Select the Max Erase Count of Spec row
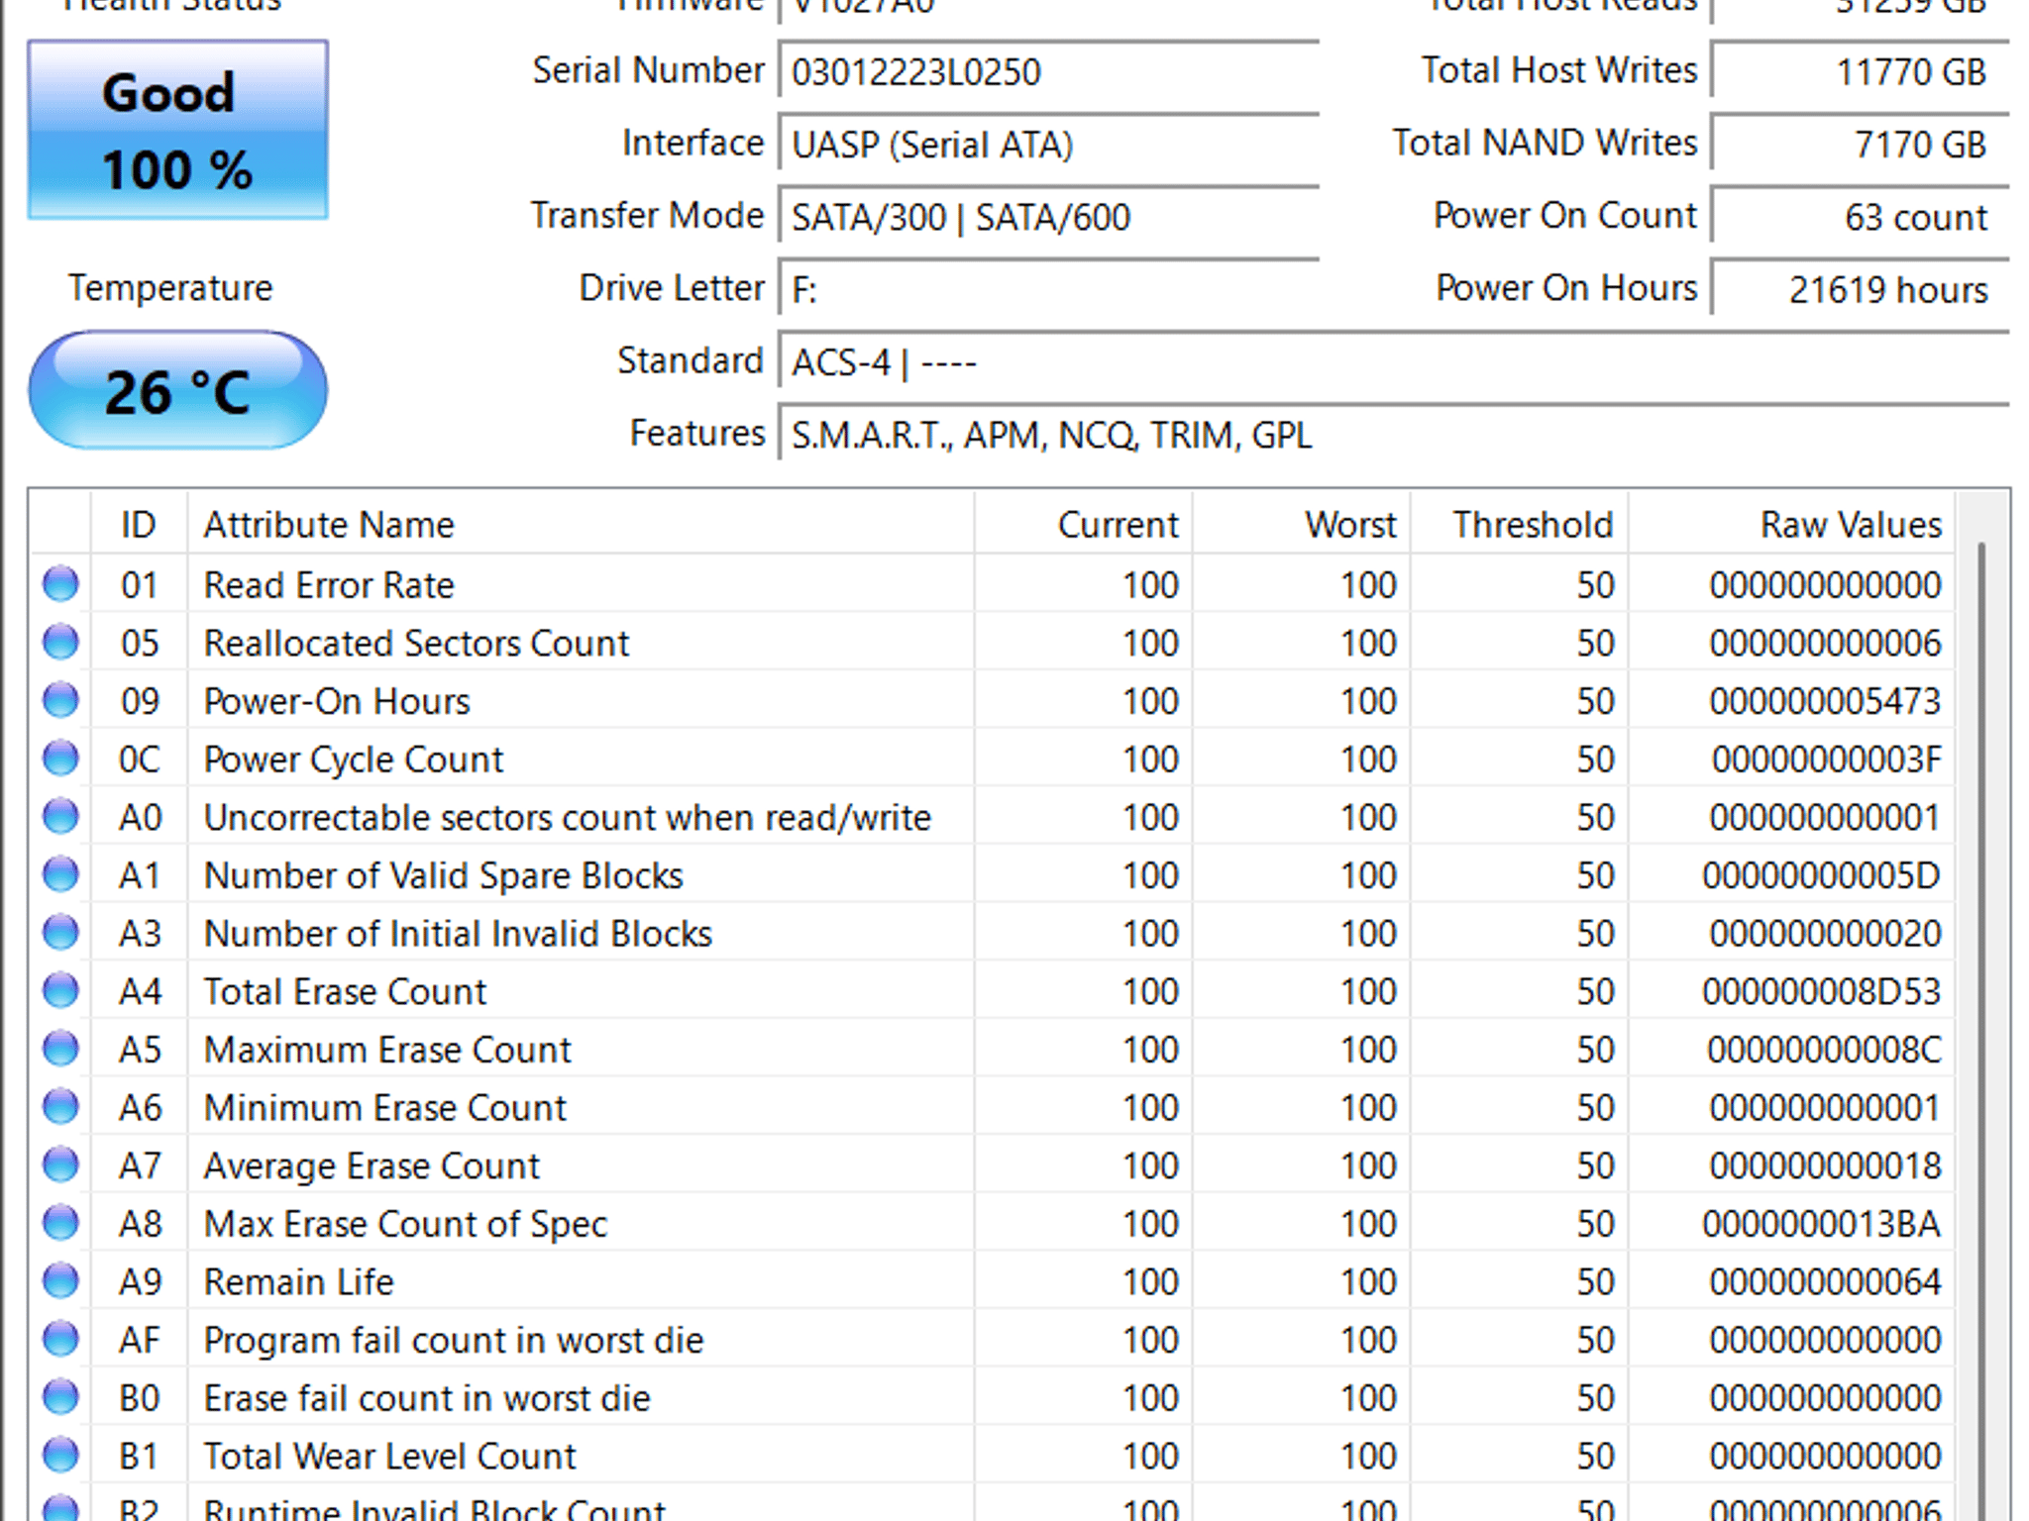Viewport: 2029px width, 1521px height. tap(993, 1222)
